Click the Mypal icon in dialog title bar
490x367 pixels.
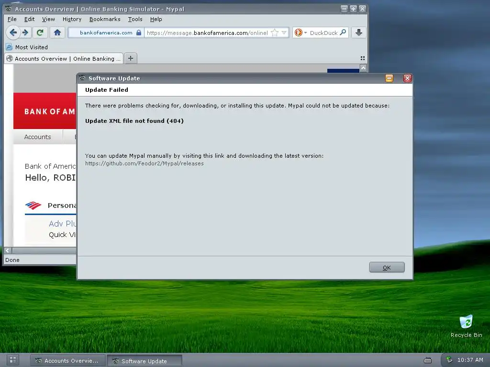coord(82,78)
